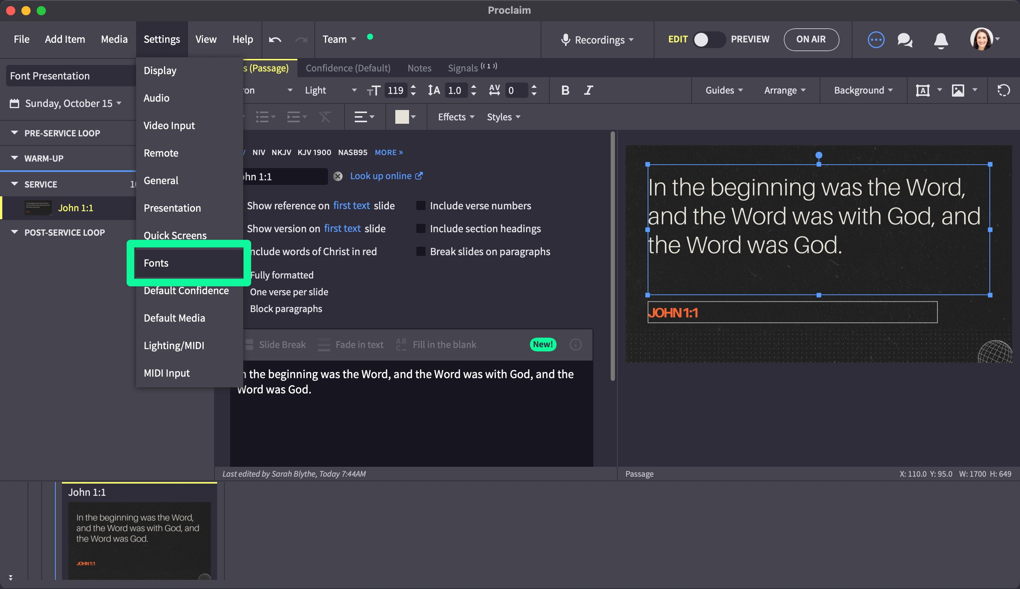
Task: Click the calendar icon beside date
Action: (x=14, y=104)
